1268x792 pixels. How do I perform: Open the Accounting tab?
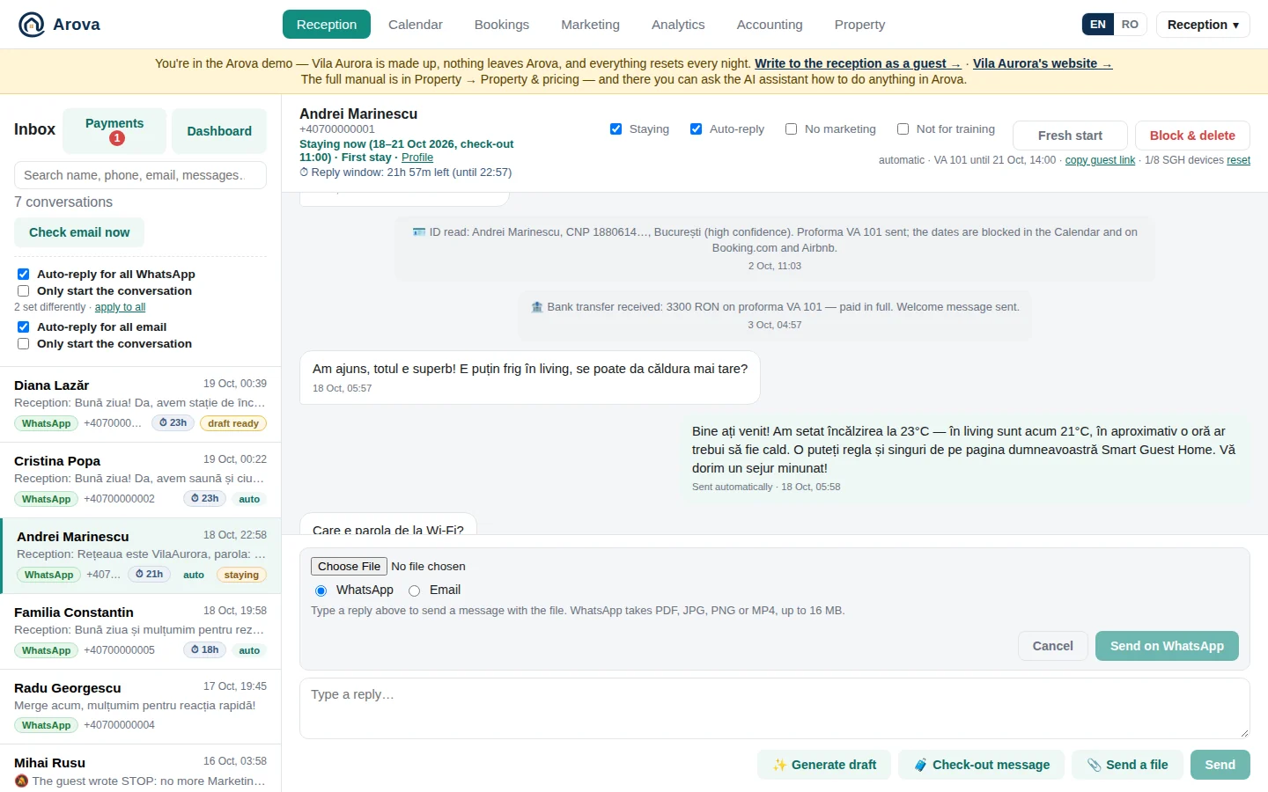coord(770,25)
